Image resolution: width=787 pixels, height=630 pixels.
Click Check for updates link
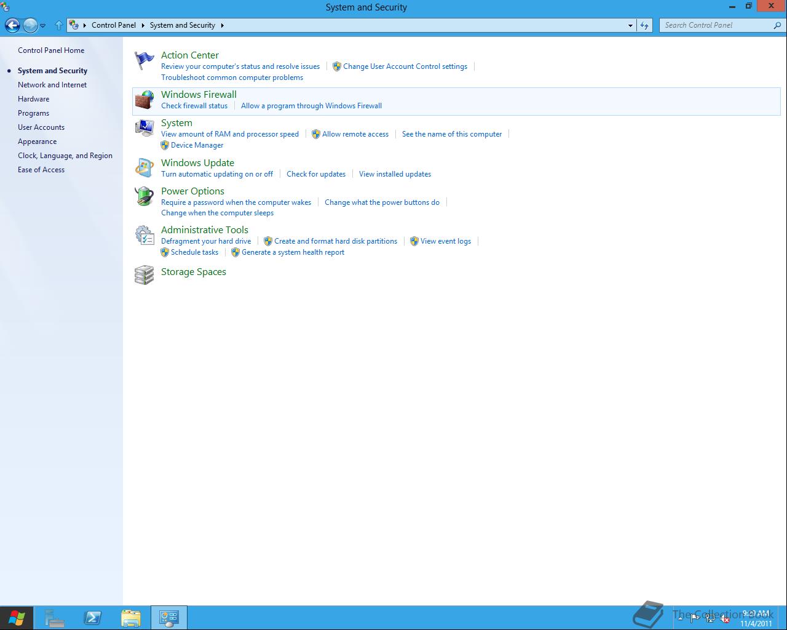point(316,174)
